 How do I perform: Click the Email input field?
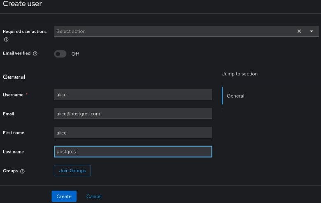(133, 114)
